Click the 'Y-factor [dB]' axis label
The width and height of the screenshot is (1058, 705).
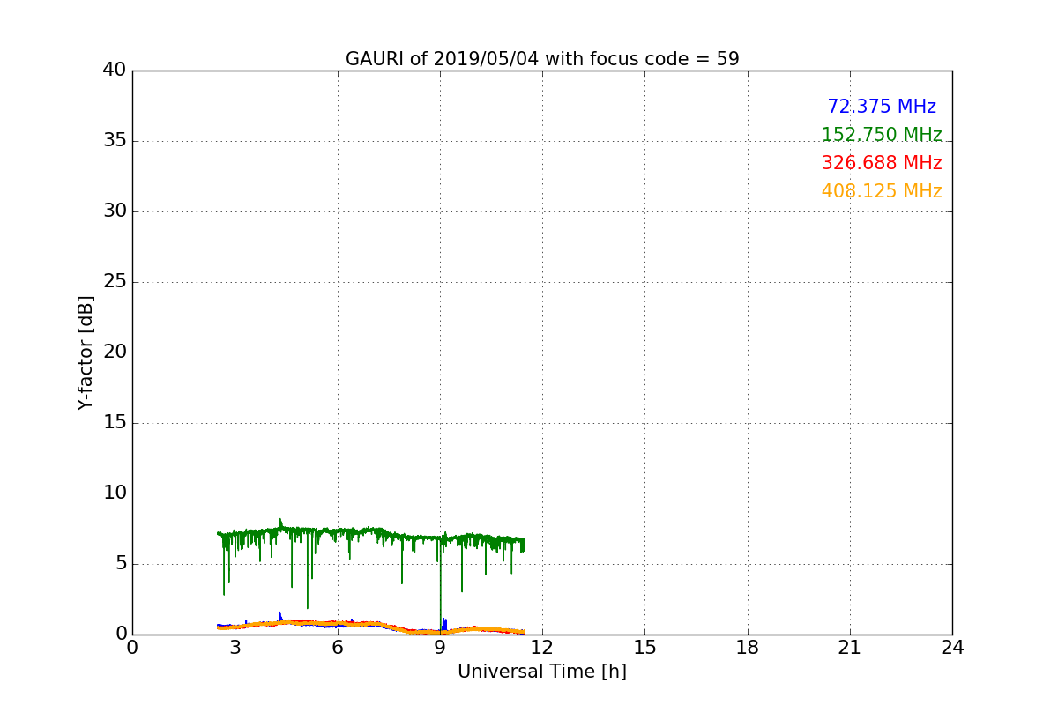point(86,352)
